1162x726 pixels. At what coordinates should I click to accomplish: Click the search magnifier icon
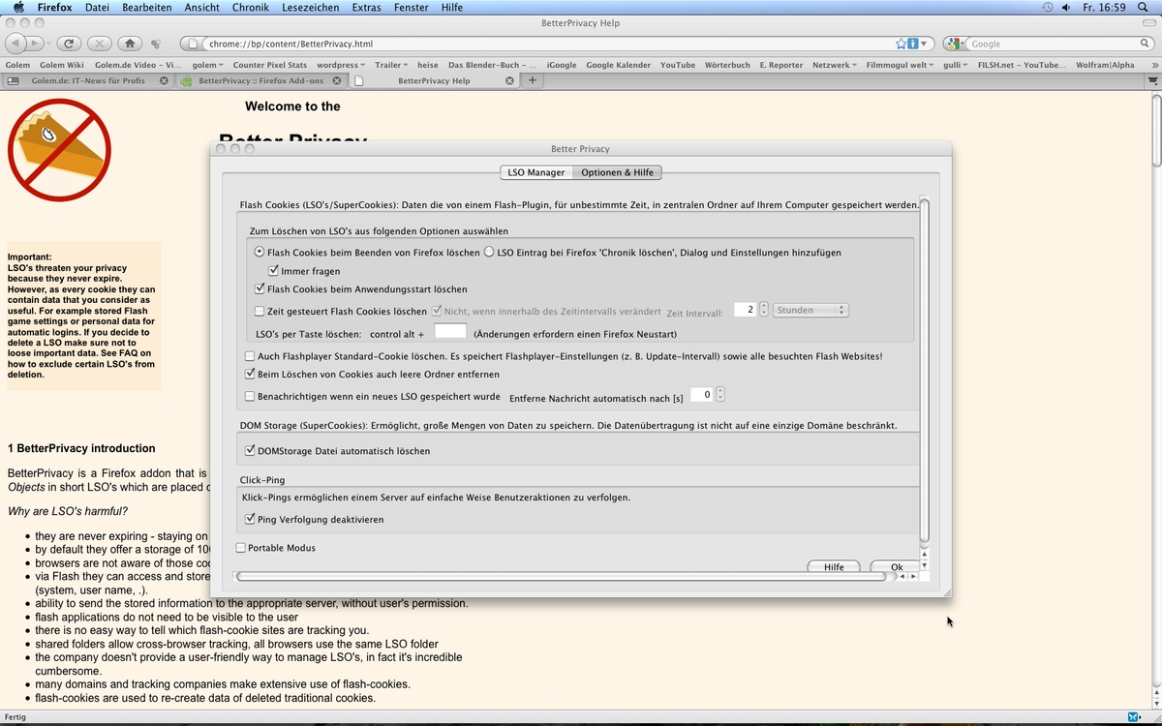coord(1145,44)
